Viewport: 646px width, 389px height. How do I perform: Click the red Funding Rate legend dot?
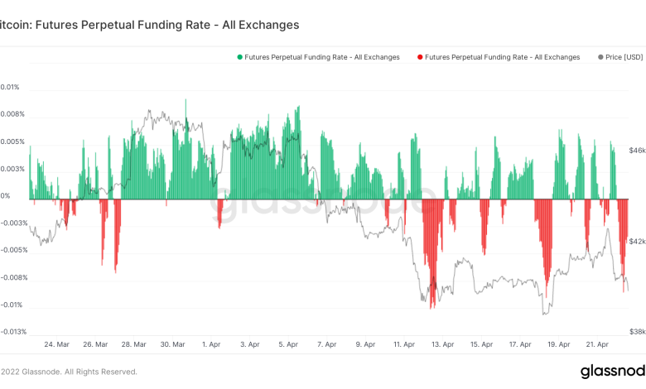[x=421, y=57]
